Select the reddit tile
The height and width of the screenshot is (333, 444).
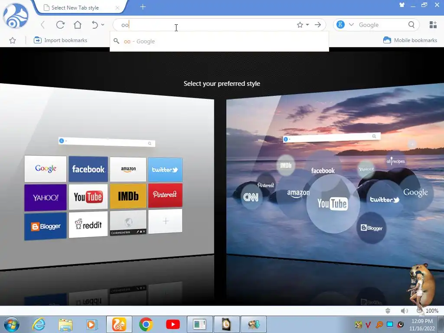click(x=88, y=225)
